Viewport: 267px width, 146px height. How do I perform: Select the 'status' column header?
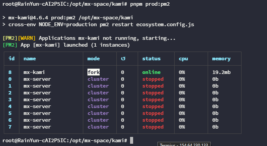tap(151, 59)
